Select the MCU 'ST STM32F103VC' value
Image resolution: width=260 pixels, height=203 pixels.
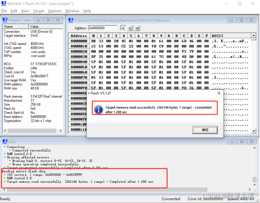tap(44, 64)
